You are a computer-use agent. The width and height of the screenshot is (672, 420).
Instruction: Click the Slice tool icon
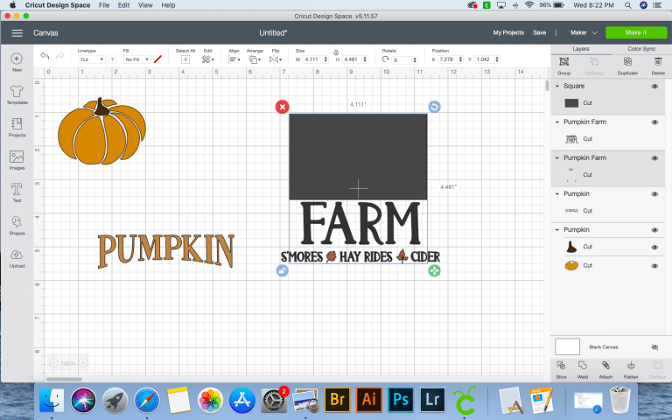point(561,366)
